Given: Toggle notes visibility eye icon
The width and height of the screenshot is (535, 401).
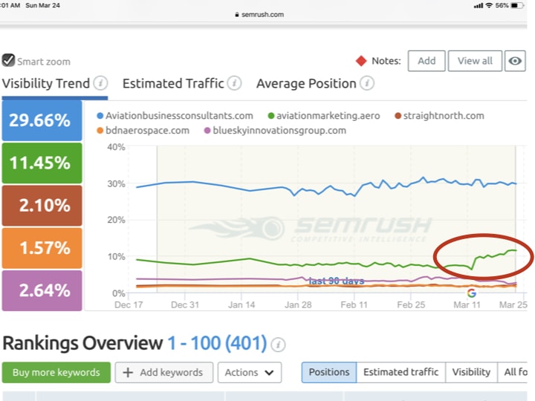Looking at the screenshot, I should (515, 61).
